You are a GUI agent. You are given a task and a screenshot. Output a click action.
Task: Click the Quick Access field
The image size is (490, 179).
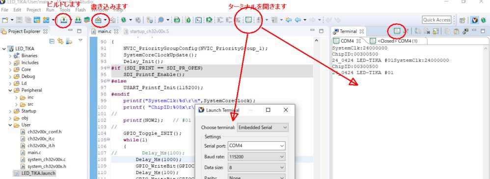point(436,20)
